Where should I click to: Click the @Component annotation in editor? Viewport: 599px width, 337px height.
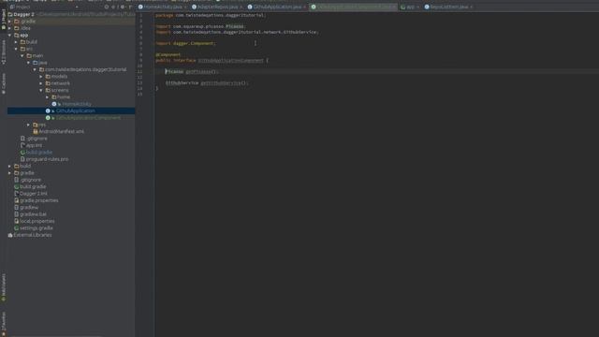168,54
